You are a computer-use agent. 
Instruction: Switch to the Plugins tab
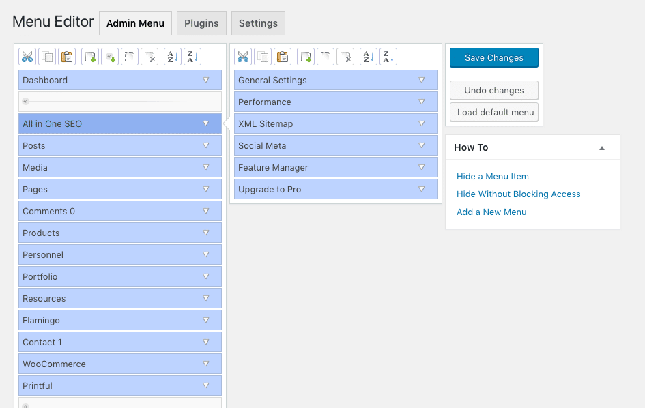tap(201, 23)
